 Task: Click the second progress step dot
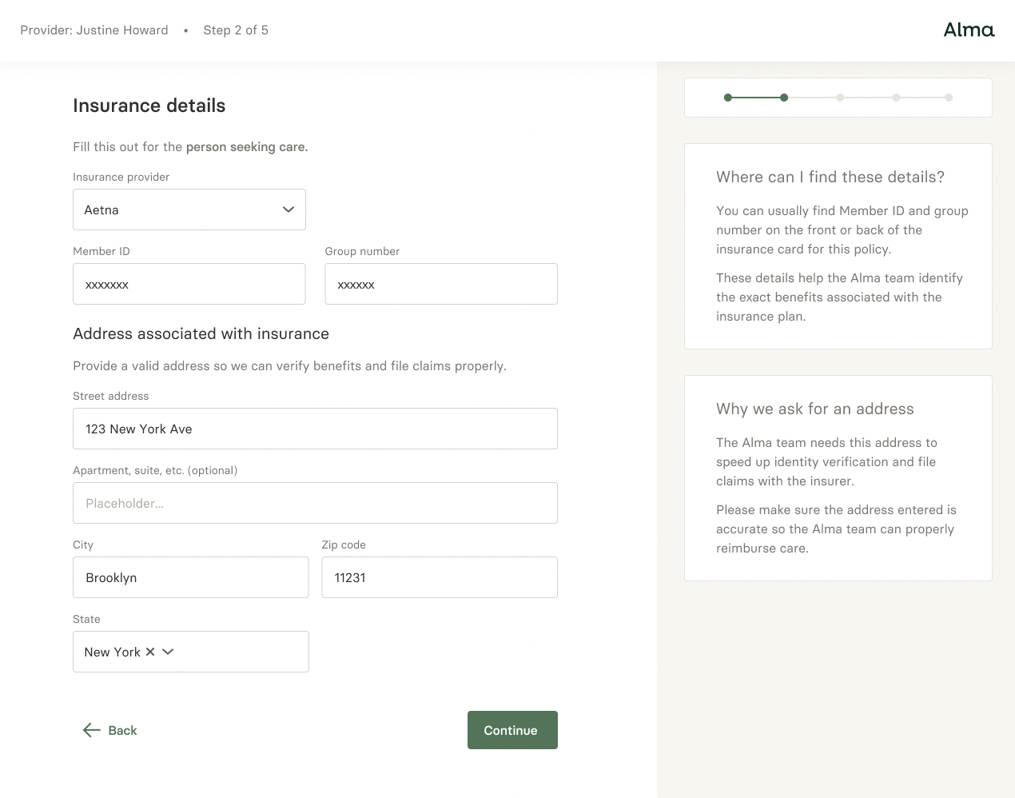[x=784, y=98]
